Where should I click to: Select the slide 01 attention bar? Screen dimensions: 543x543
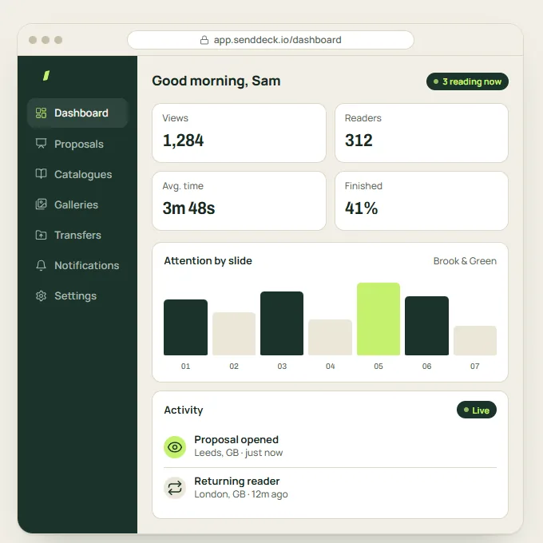click(185, 327)
